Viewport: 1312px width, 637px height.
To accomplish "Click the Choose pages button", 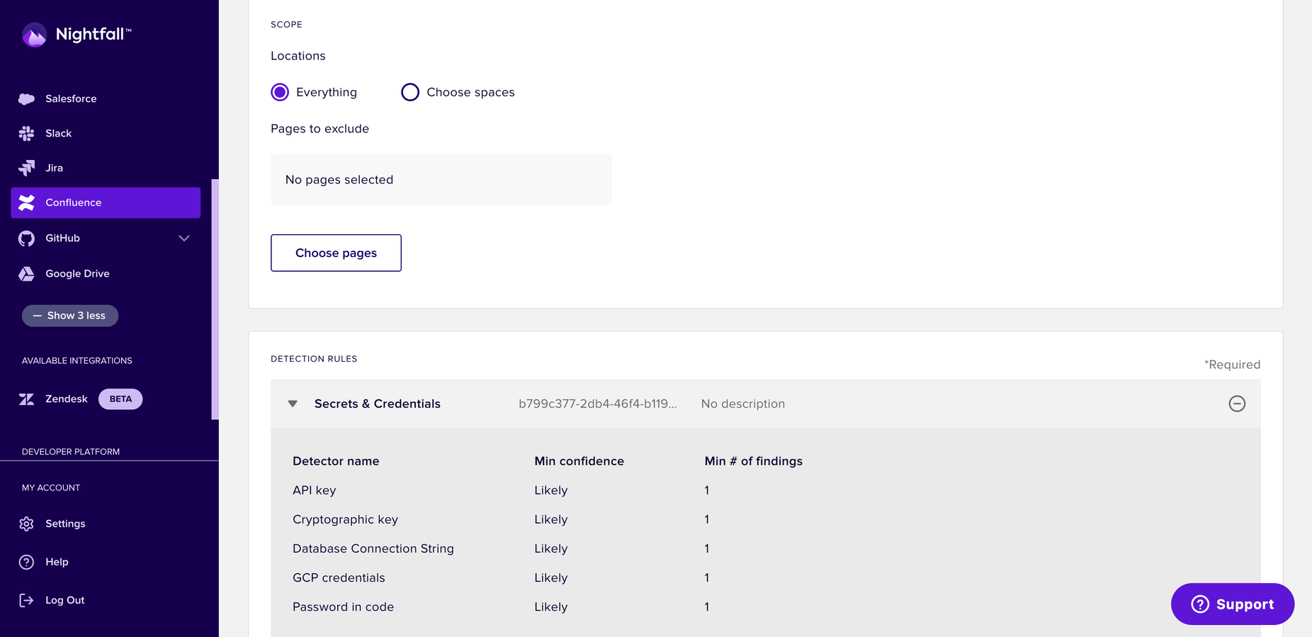I will [336, 253].
